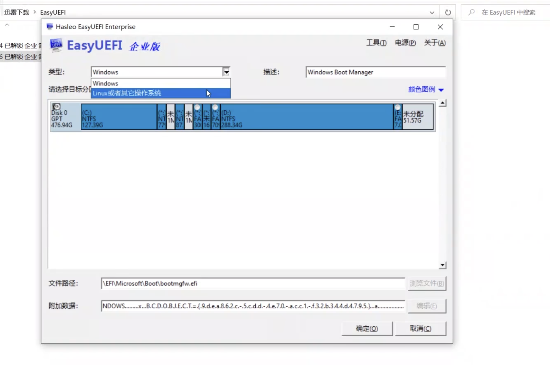Image resolution: width=550 pixels, height=365 pixels.
Task: Click the 文件路径 field with bootmgfw.efi path
Action: (253, 283)
